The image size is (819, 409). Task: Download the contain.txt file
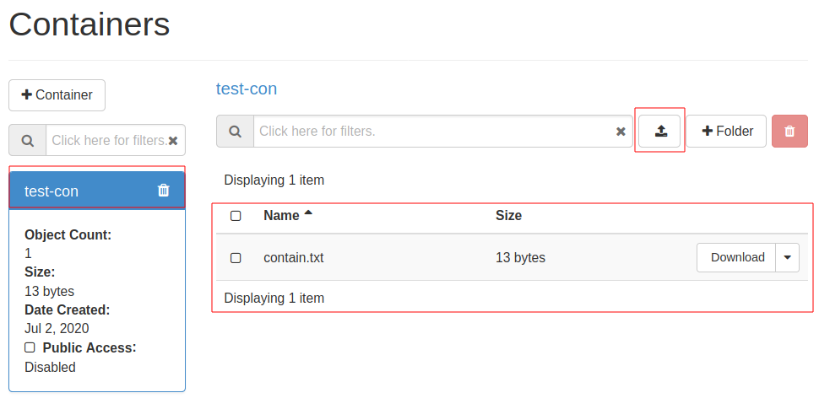point(736,257)
